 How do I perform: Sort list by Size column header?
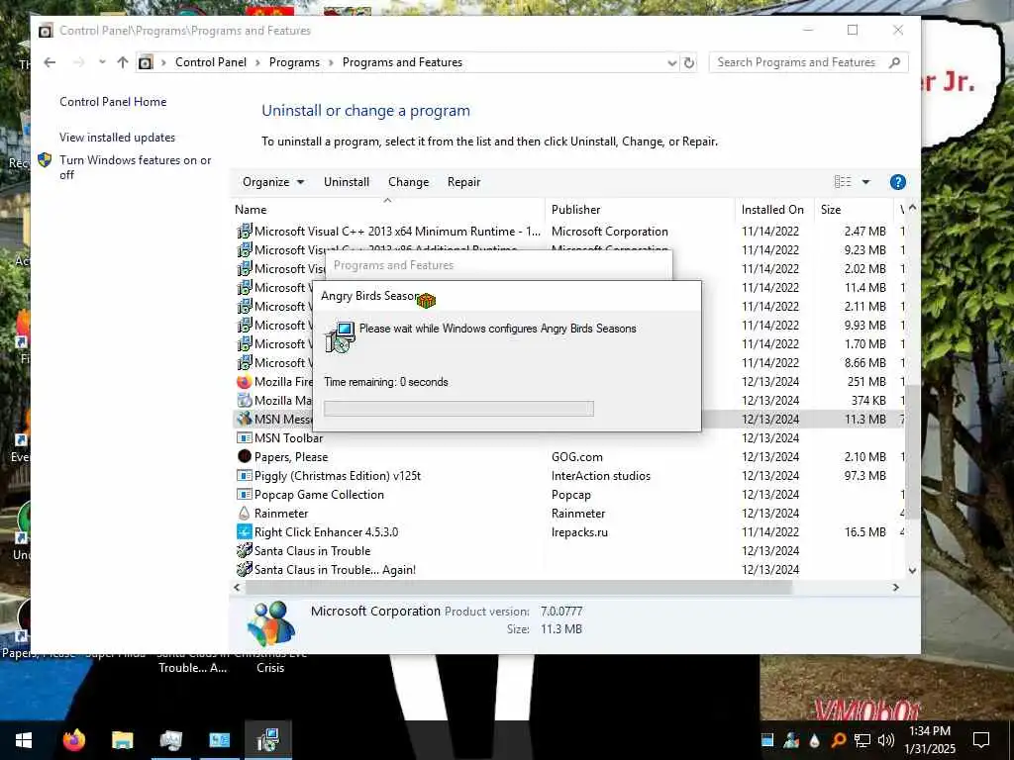pyautogui.click(x=854, y=210)
